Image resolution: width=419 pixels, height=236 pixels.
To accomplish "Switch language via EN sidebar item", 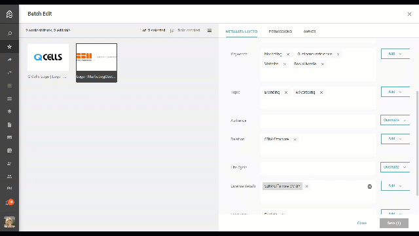I will coord(9,188).
